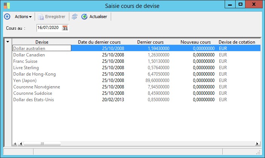Open the calendar date picker icon
This screenshot has height=158, width=265.
click(x=65, y=28)
